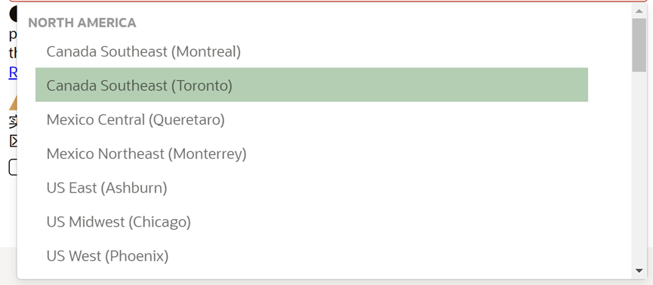The image size is (653, 285).
Task: Click the NORTH AMERICA group header
Action: click(x=82, y=23)
